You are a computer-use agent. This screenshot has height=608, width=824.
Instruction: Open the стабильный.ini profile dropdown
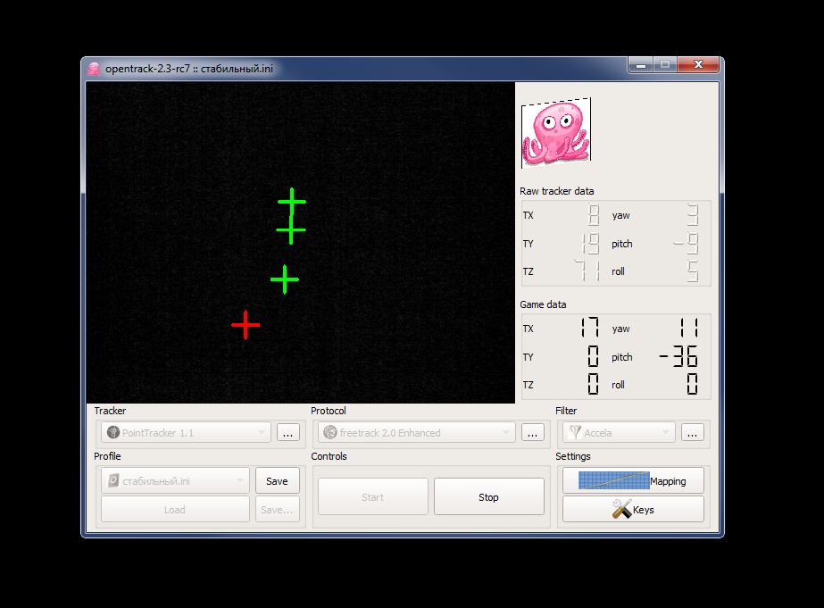(175, 481)
